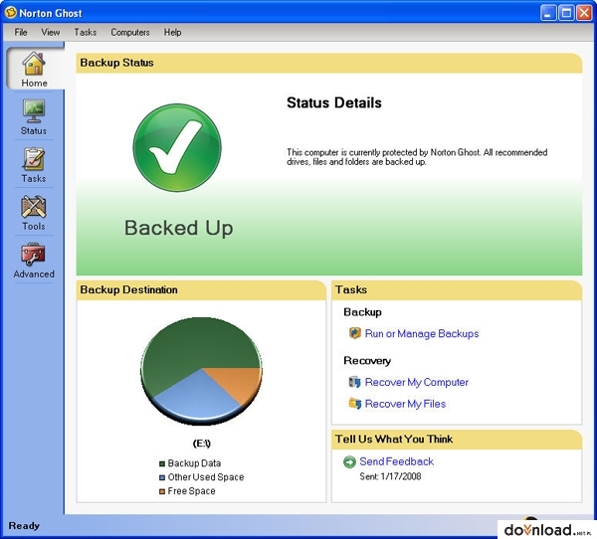Click Send Feedback link
This screenshot has width=597, height=539.
pos(396,461)
